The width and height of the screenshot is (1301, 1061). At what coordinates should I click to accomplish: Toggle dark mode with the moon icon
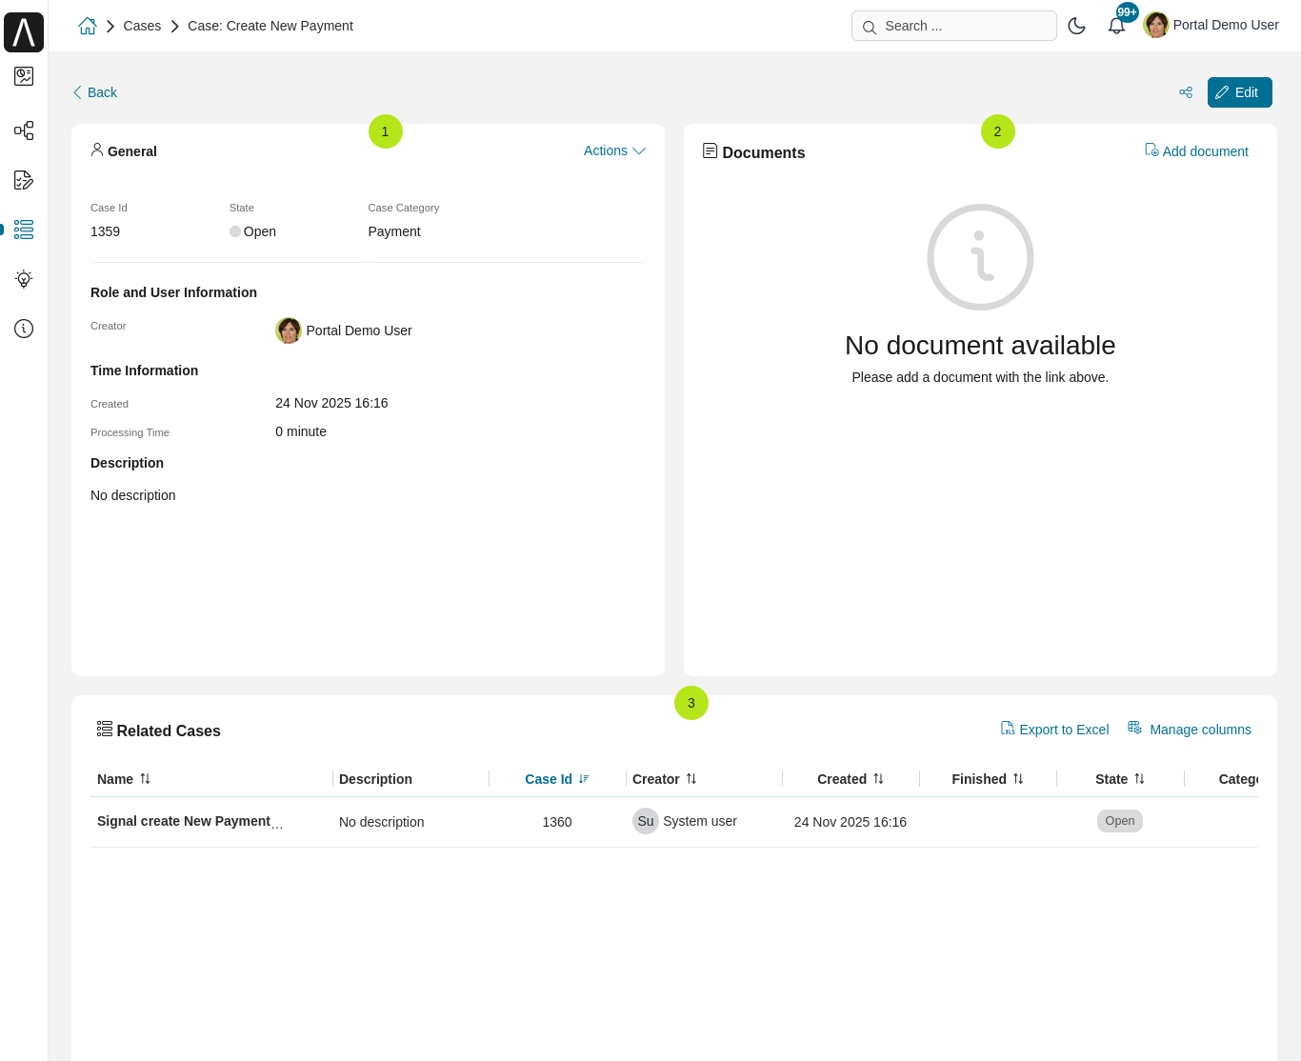[1076, 26]
